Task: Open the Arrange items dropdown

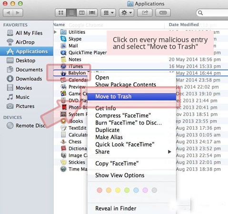Action: pyautogui.click(x=109, y=13)
